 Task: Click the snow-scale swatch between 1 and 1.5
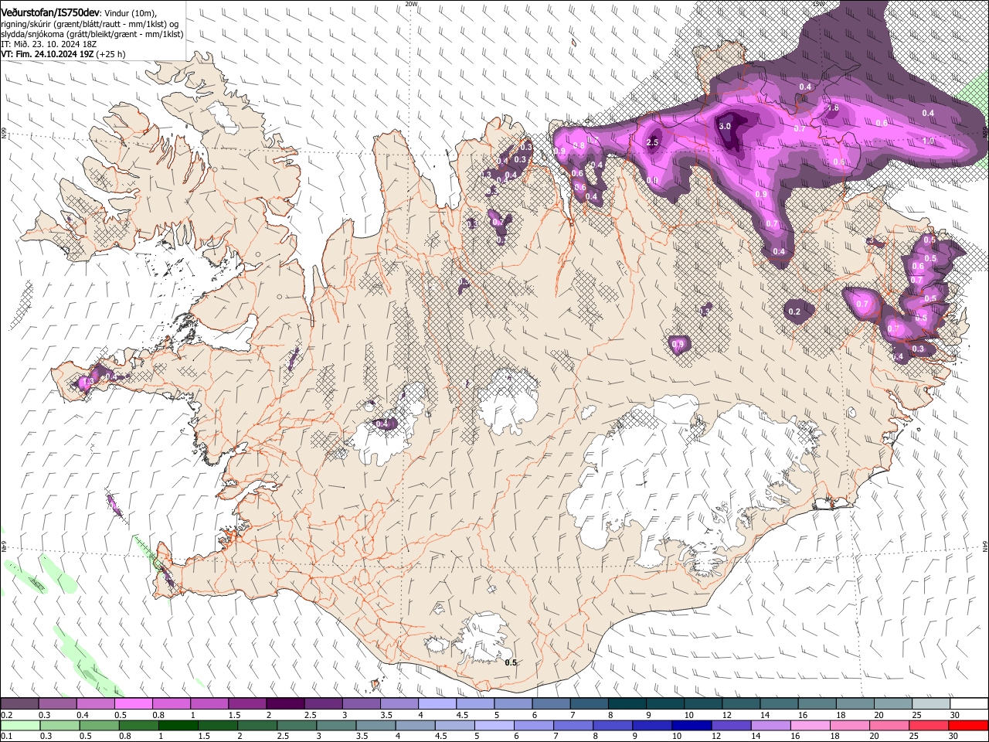(209, 704)
